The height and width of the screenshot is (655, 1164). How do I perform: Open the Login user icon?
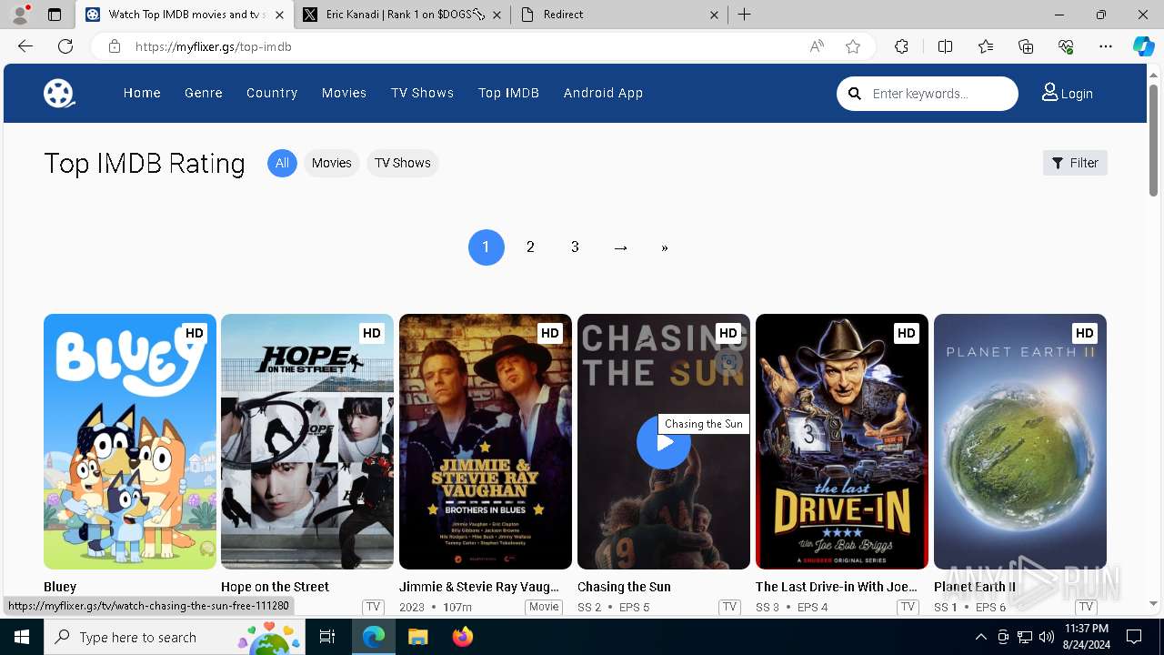pos(1049,92)
